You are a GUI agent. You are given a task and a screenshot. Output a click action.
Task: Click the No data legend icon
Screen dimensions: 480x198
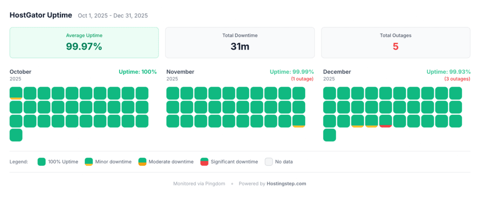pyautogui.click(x=269, y=162)
